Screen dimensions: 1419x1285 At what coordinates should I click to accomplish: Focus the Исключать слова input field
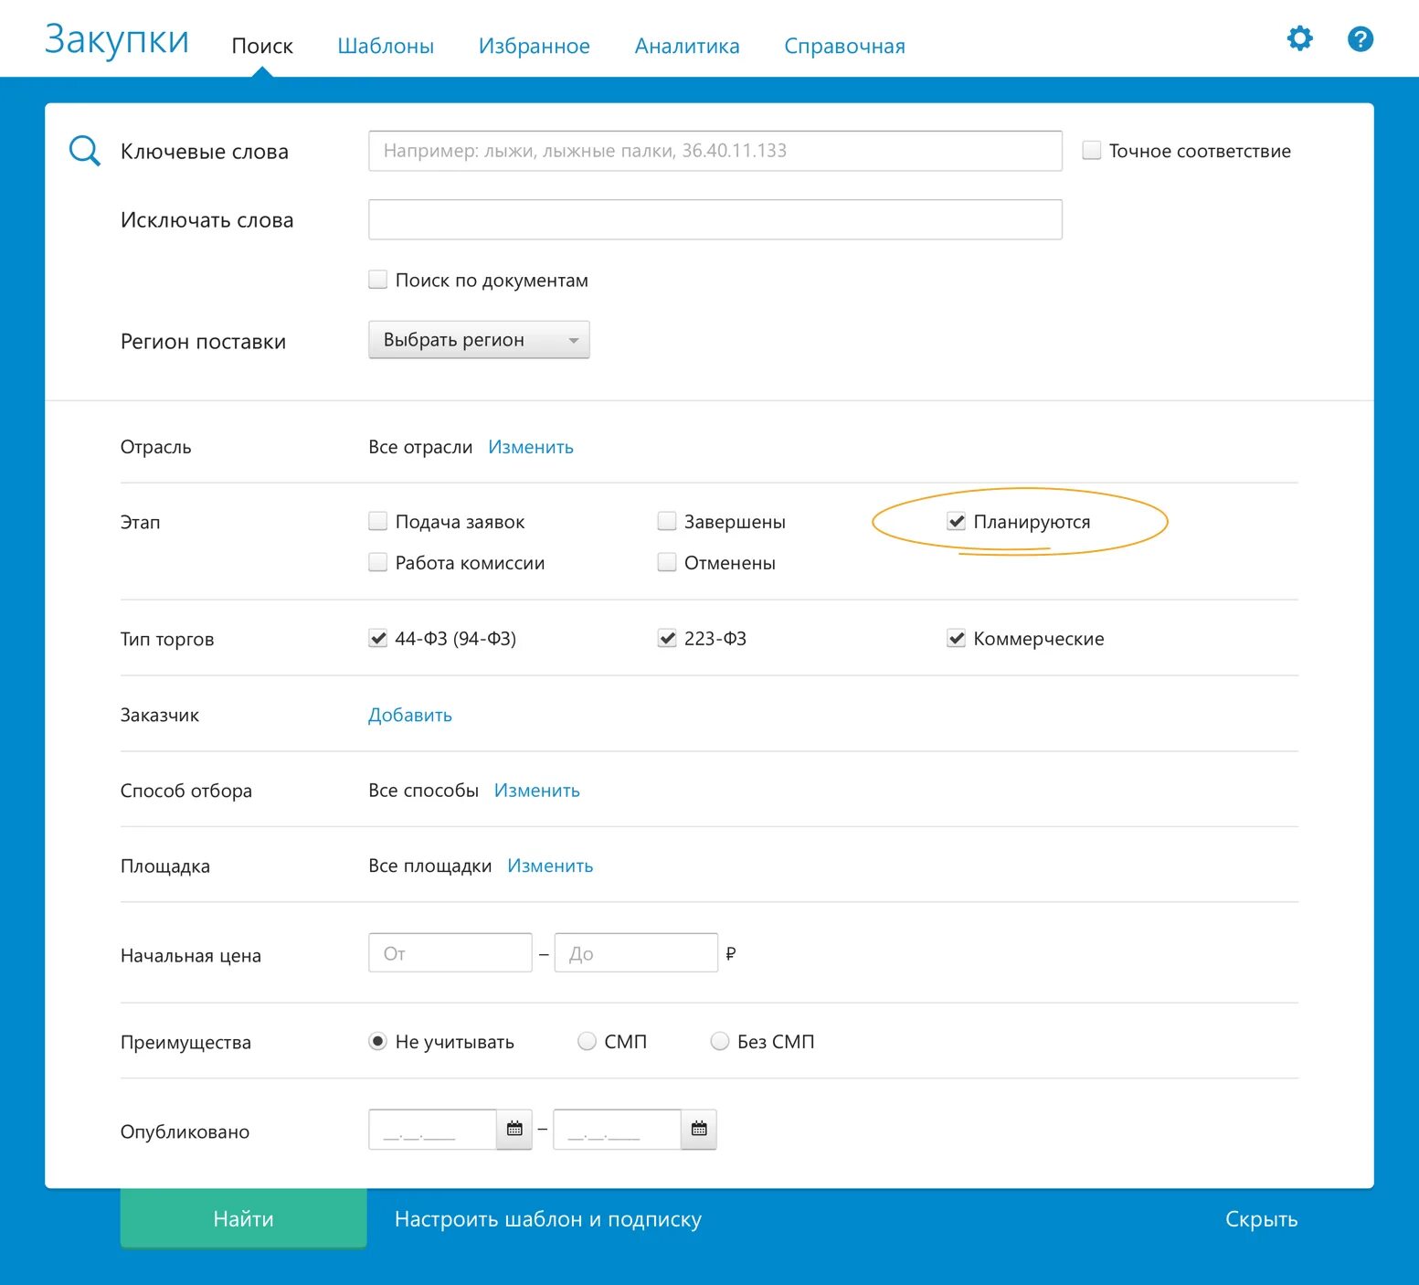click(715, 219)
